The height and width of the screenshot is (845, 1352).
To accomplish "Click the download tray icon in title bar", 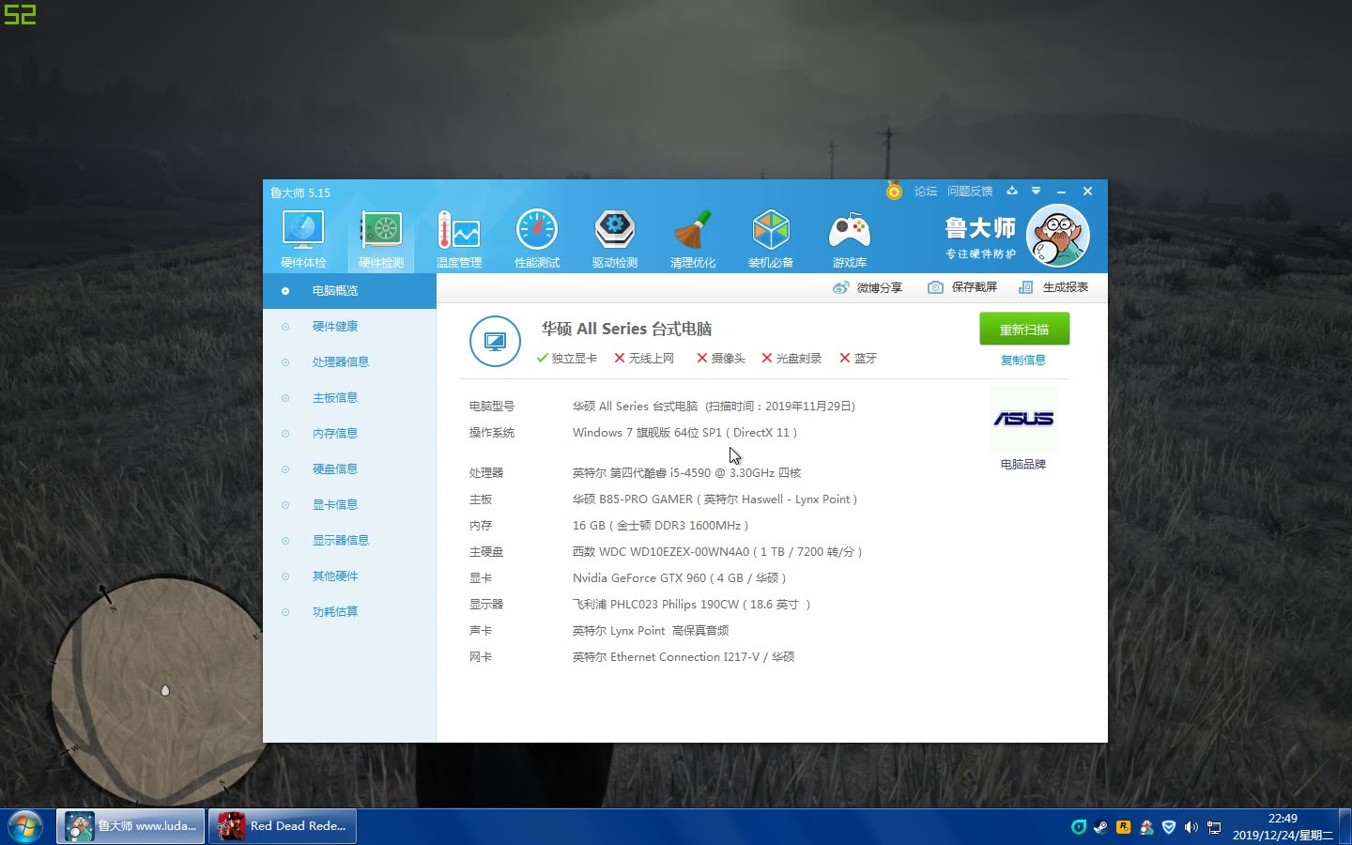I will 1012,191.
